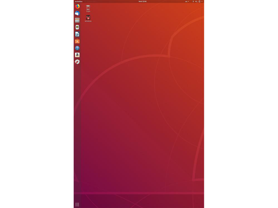Image resolution: width=278 pixels, height=208 pixels.
Task: Open Thunderbird Mail in the dock
Action: click(x=77, y=13)
